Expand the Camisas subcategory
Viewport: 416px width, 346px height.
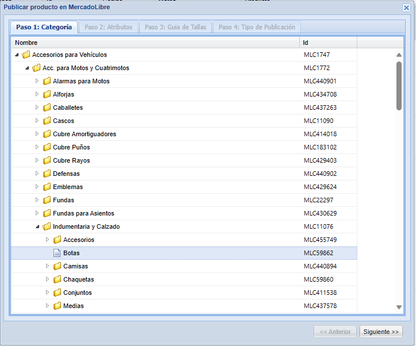coord(48,266)
